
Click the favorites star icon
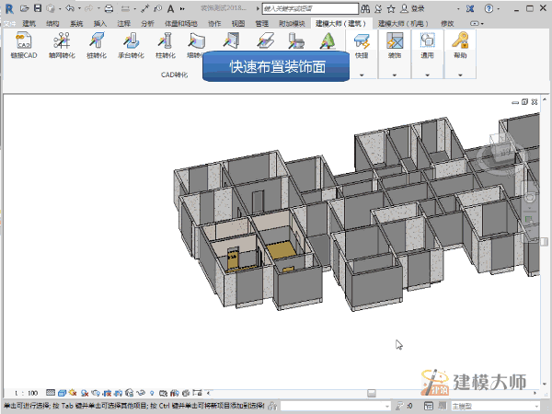[391, 8]
